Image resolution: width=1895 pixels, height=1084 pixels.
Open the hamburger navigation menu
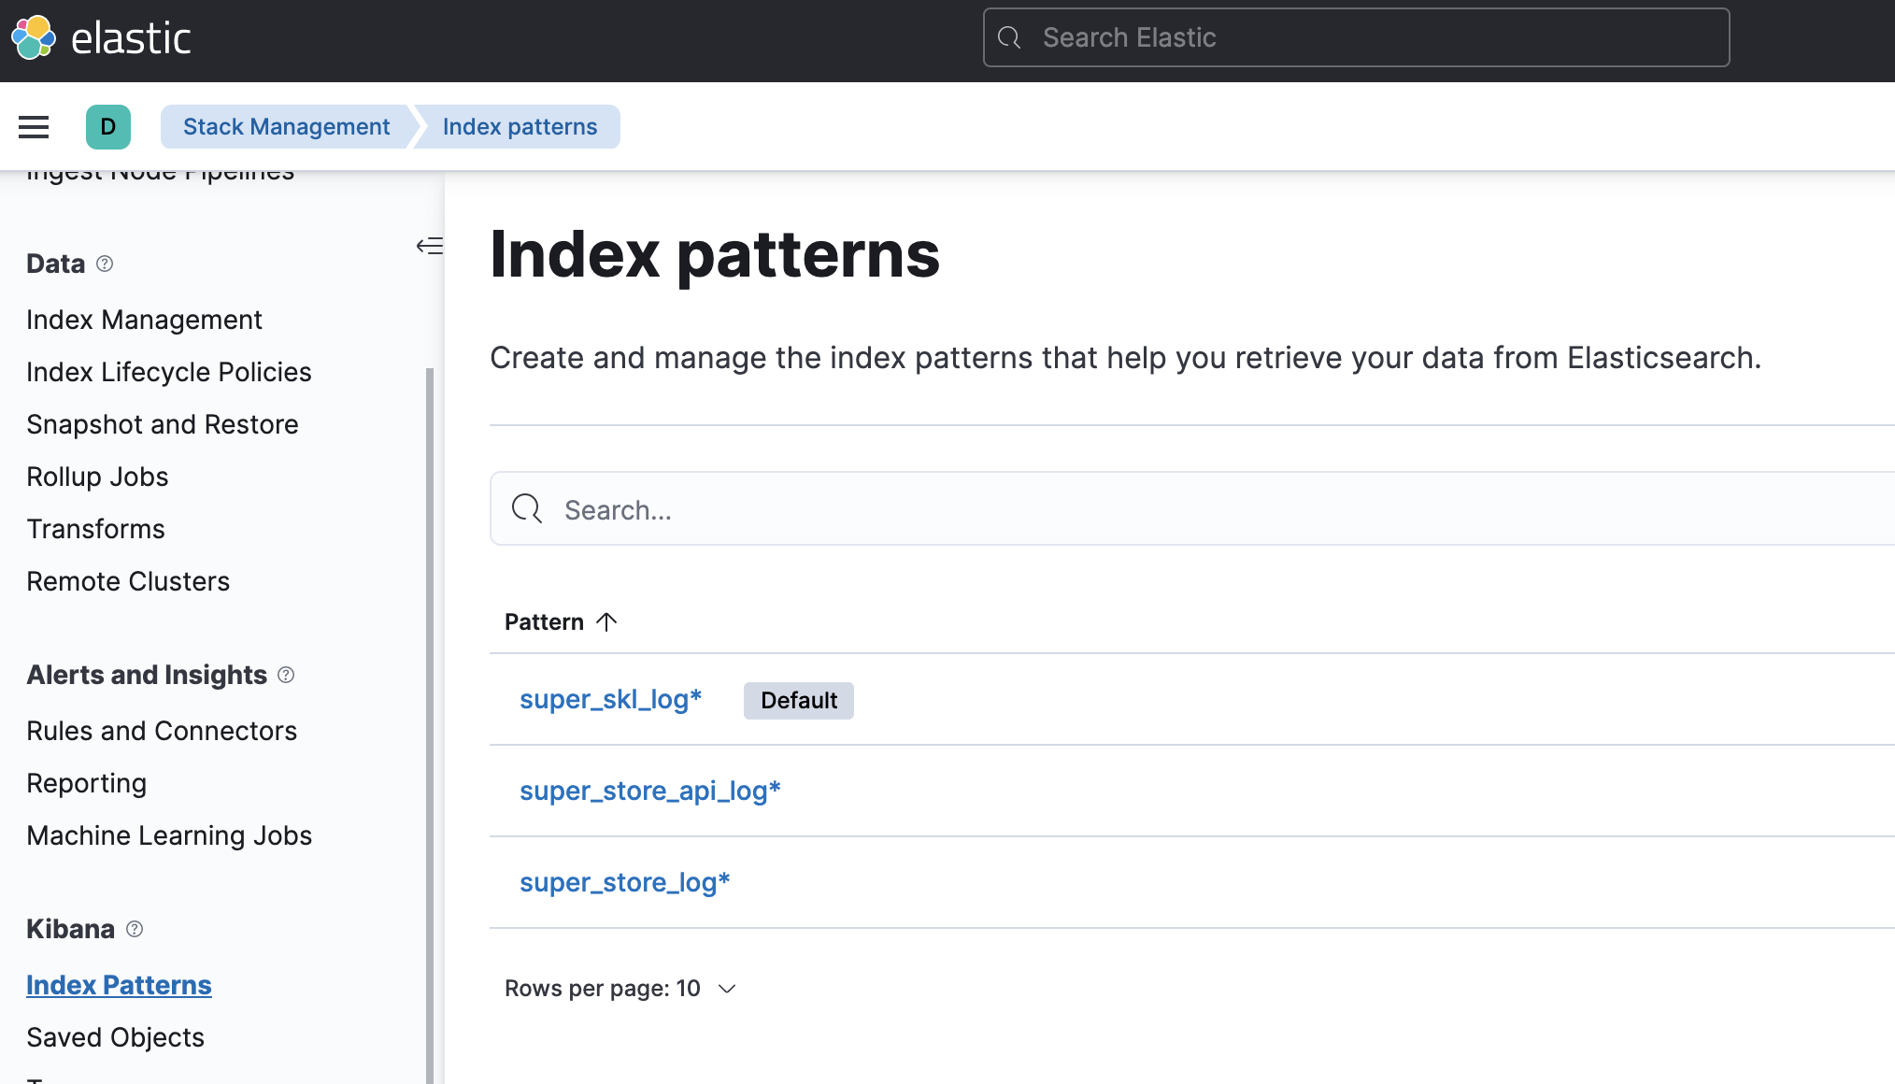click(34, 127)
